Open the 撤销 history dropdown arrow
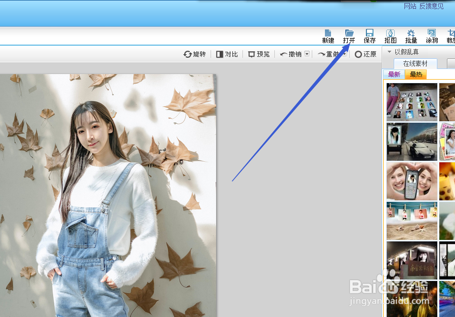Screen dimensions: 455x317 [x=307, y=54]
